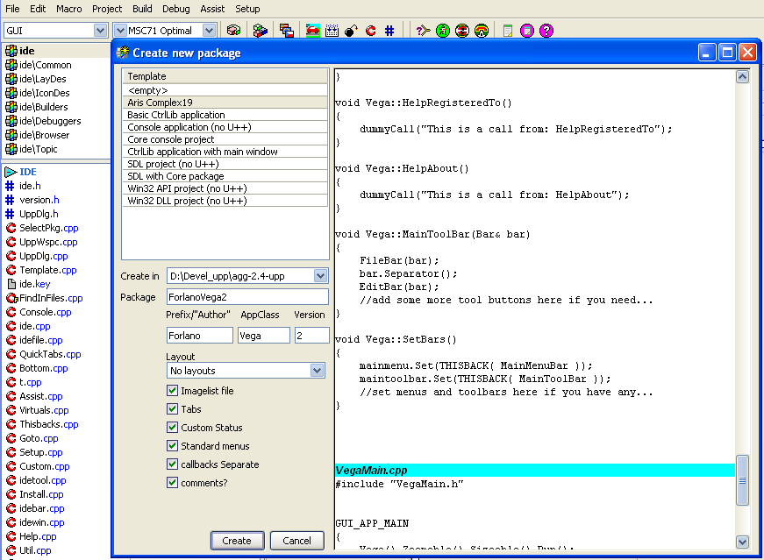Click the purple question mark help icon
Viewport: 764px width, 560px height.
pos(546,31)
